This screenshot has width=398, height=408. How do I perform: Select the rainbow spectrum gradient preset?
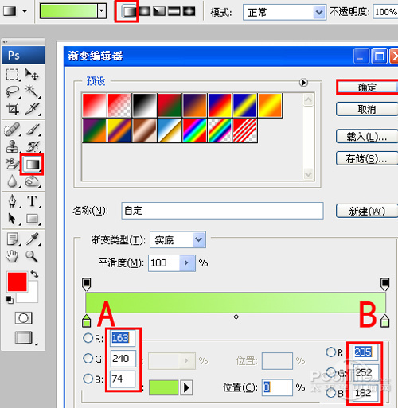coord(195,130)
